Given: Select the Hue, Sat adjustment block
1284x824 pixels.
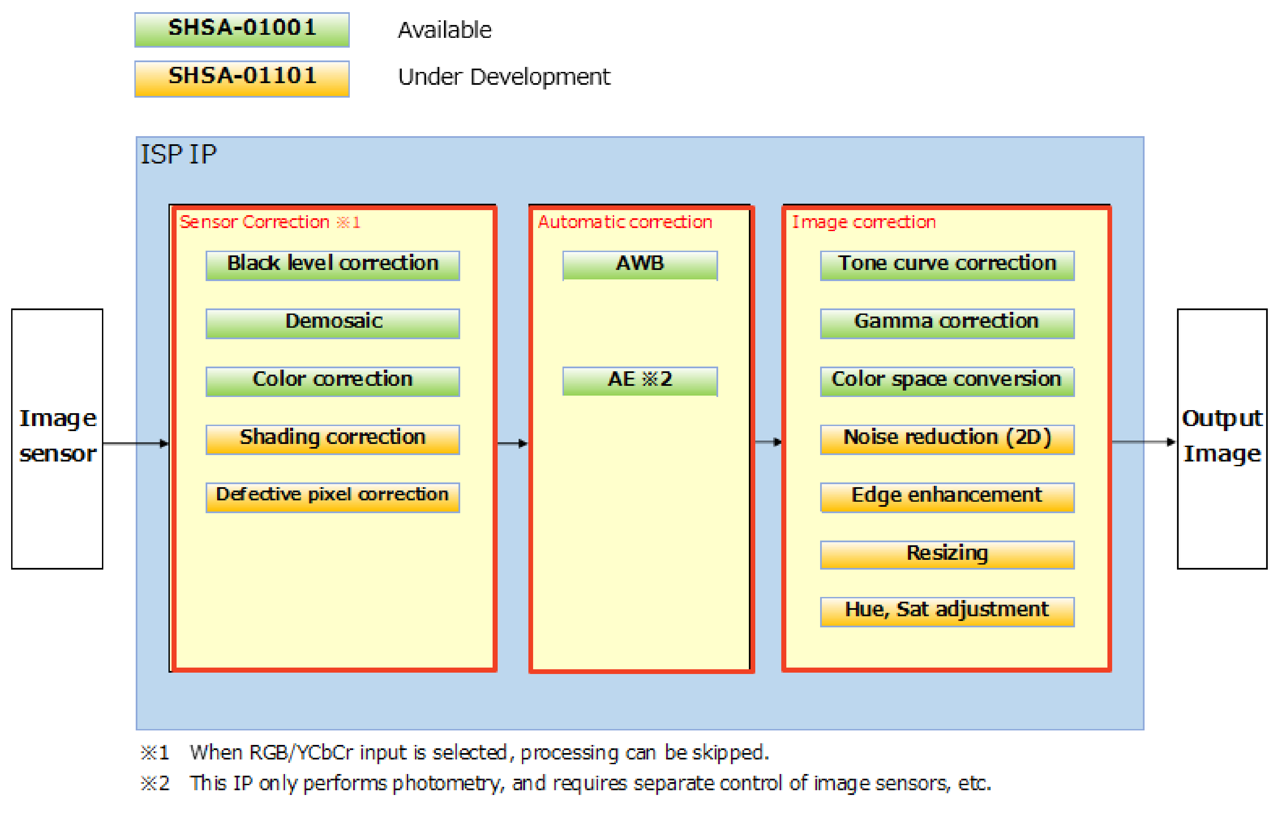Looking at the screenshot, I should [x=947, y=611].
